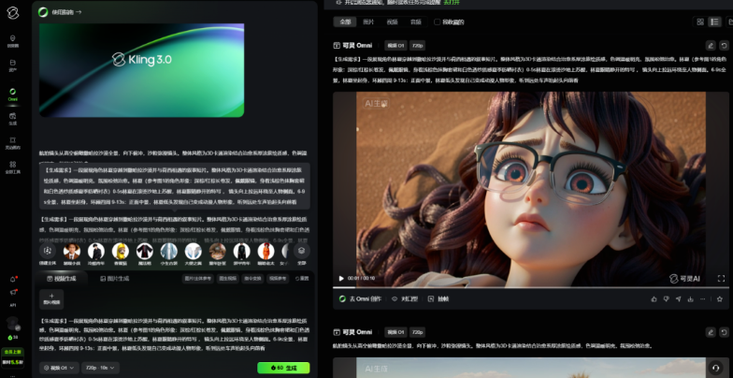Click the lip-sync option under video

click(x=406, y=299)
